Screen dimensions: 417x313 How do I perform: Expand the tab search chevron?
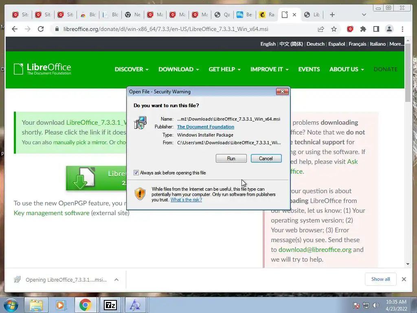tap(364, 15)
